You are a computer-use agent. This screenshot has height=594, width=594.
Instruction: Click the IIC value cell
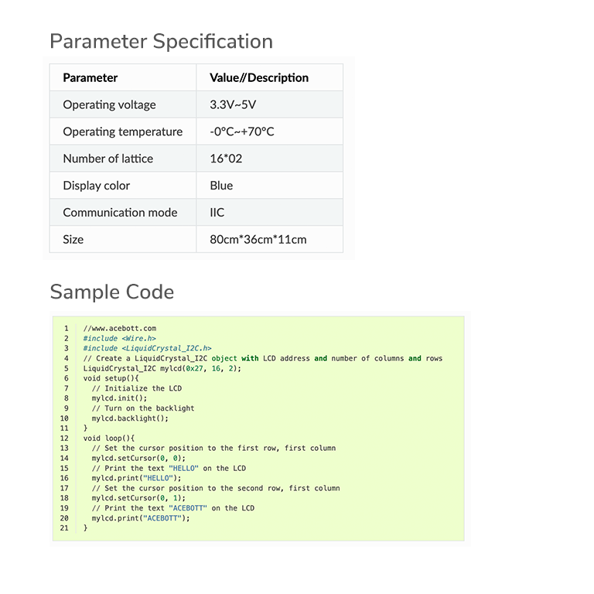270,213
